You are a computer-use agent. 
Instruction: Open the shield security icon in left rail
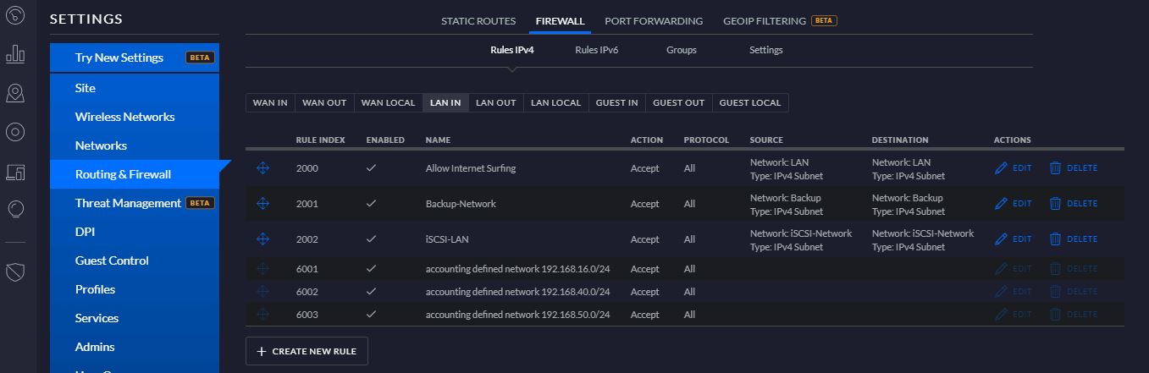pyautogui.click(x=15, y=272)
